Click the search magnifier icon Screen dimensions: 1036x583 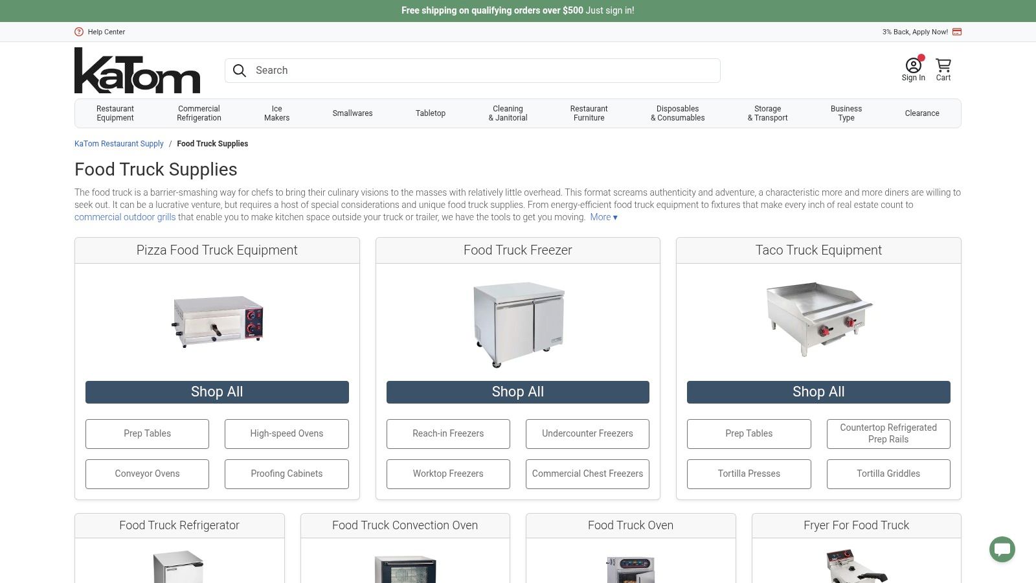point(240,71)
